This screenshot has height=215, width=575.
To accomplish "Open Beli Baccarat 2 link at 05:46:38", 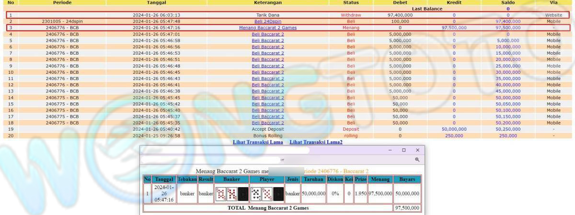I will (x=268, y=91).
